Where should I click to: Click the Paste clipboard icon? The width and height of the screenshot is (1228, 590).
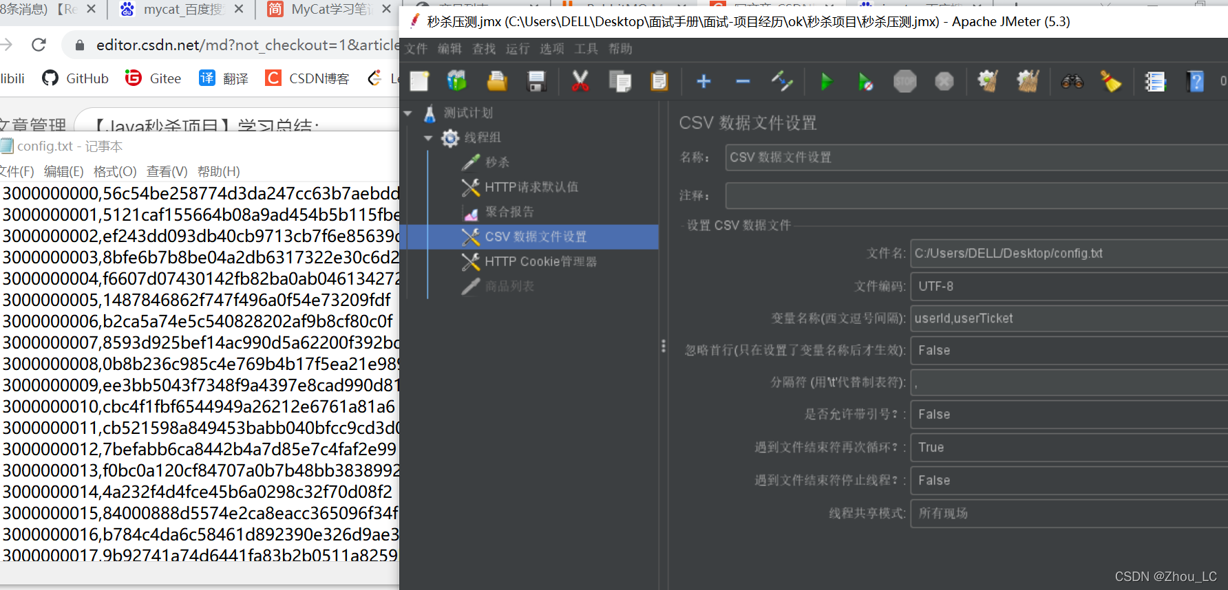click(659, 81)
